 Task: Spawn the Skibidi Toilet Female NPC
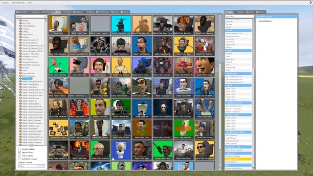(204, 67)
